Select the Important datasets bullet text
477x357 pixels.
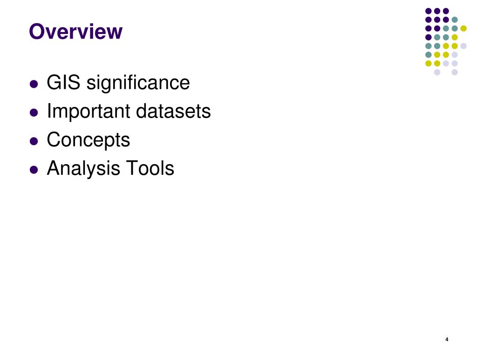click(x=129, y=111)
